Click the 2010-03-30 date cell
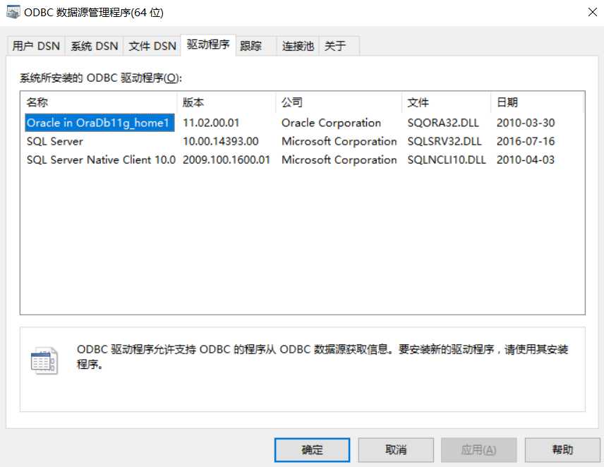This screenshot has width=604, height=467. tap(526, 123)
